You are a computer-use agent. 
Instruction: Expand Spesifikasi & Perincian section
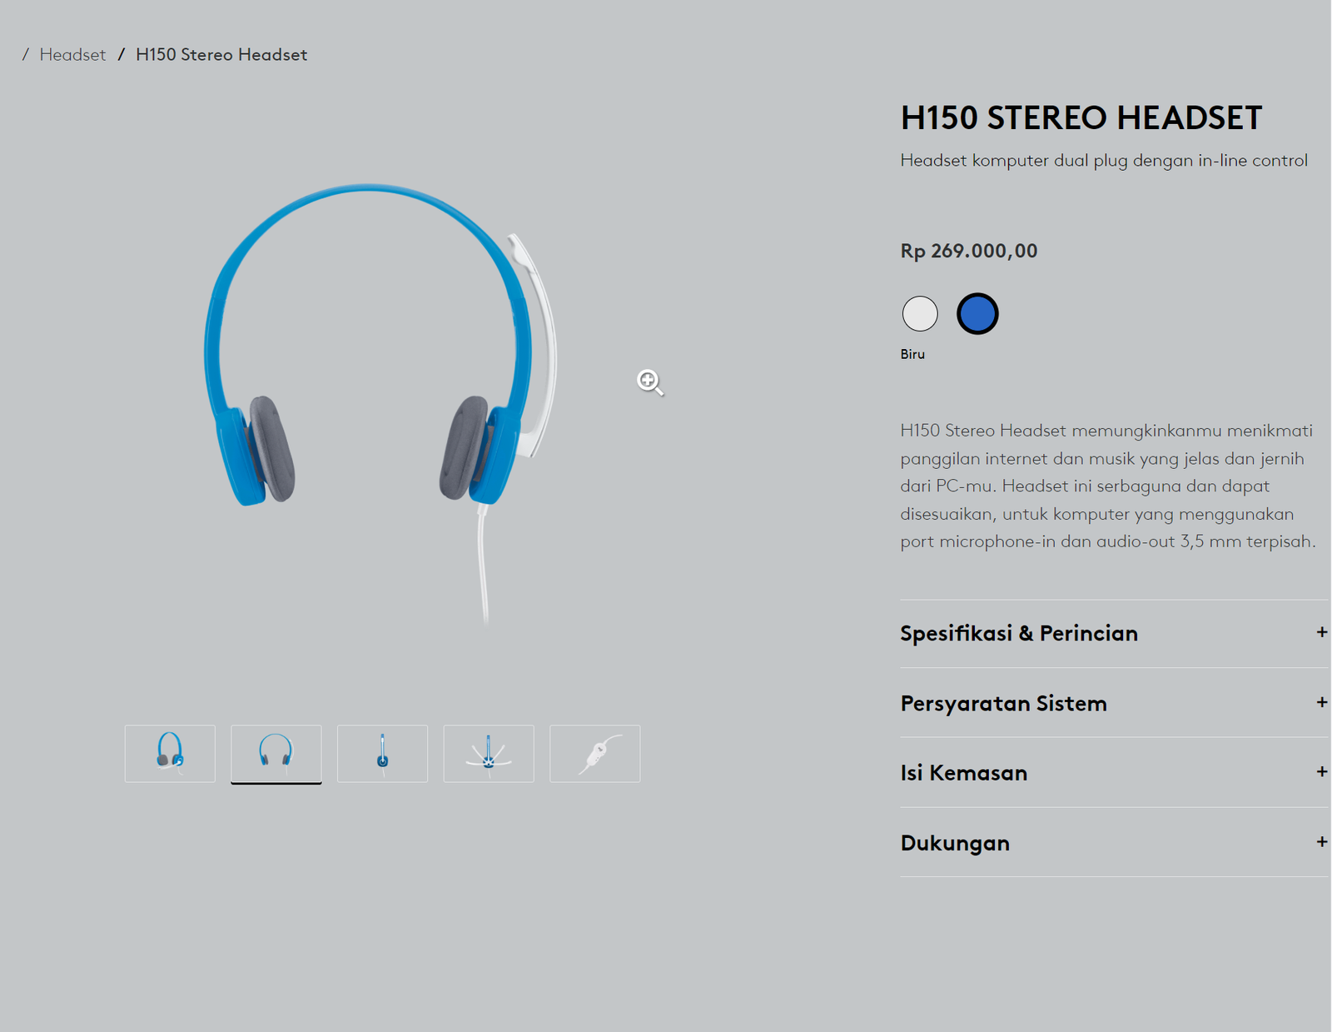point(1114,633)
